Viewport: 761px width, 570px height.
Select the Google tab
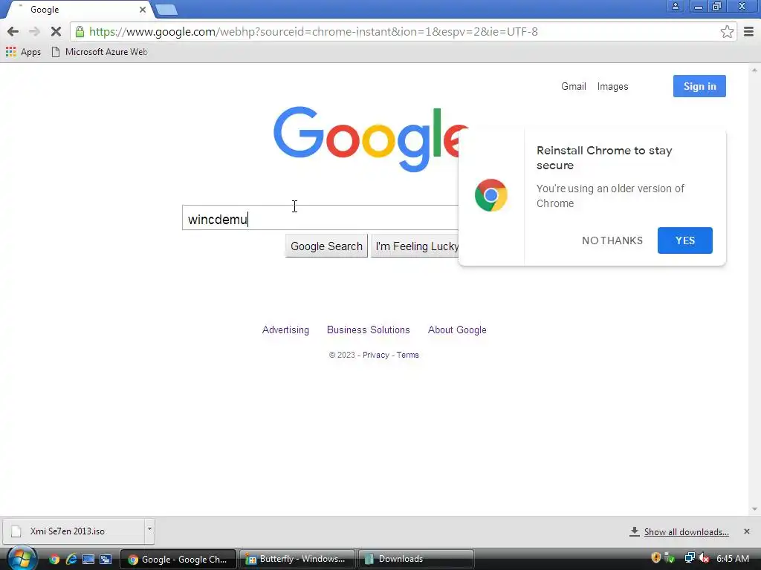pos(77,10)
